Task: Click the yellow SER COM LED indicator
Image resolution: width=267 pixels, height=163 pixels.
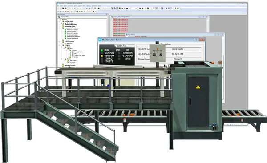Action: click(x=102, y=56)
